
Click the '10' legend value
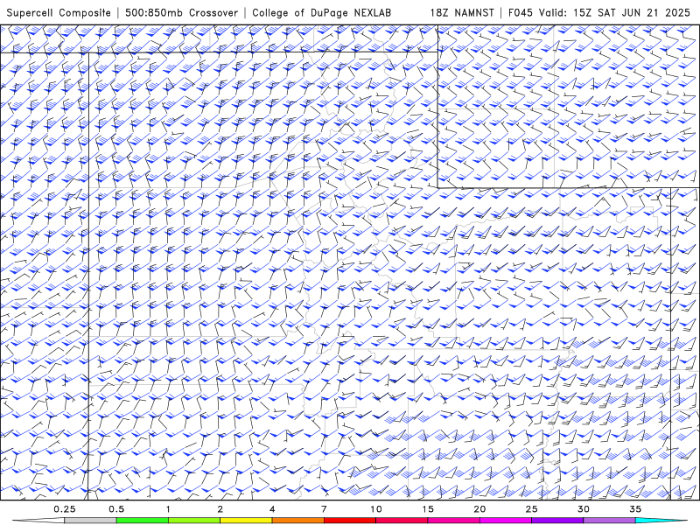click(376, 509)
